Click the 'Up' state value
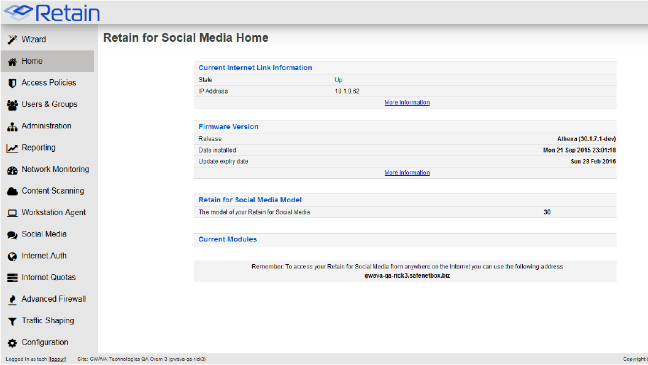The width and height of the screenshot is (648, 365). pos(339,80)
